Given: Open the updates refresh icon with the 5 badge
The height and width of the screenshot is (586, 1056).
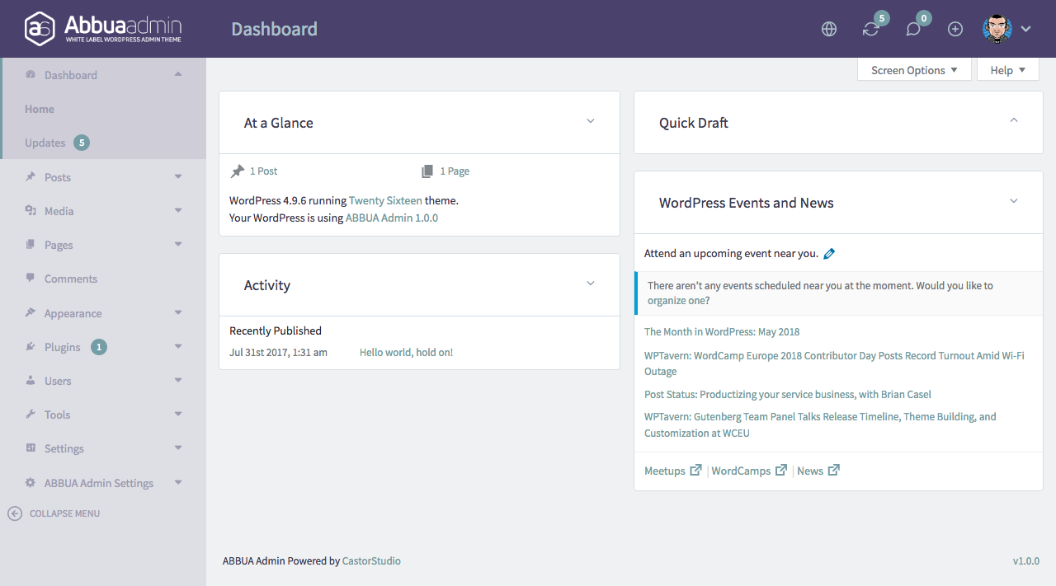Looking at the screenshot, I should [x=870, y=29].
